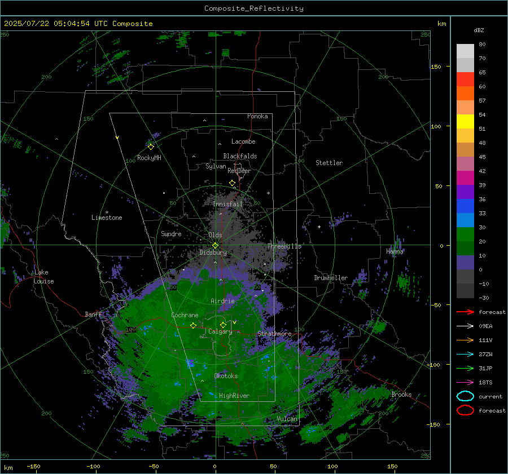The image size is (508, 474).
Task: Click the Limestone label
Action: click(x=107, y=218)
